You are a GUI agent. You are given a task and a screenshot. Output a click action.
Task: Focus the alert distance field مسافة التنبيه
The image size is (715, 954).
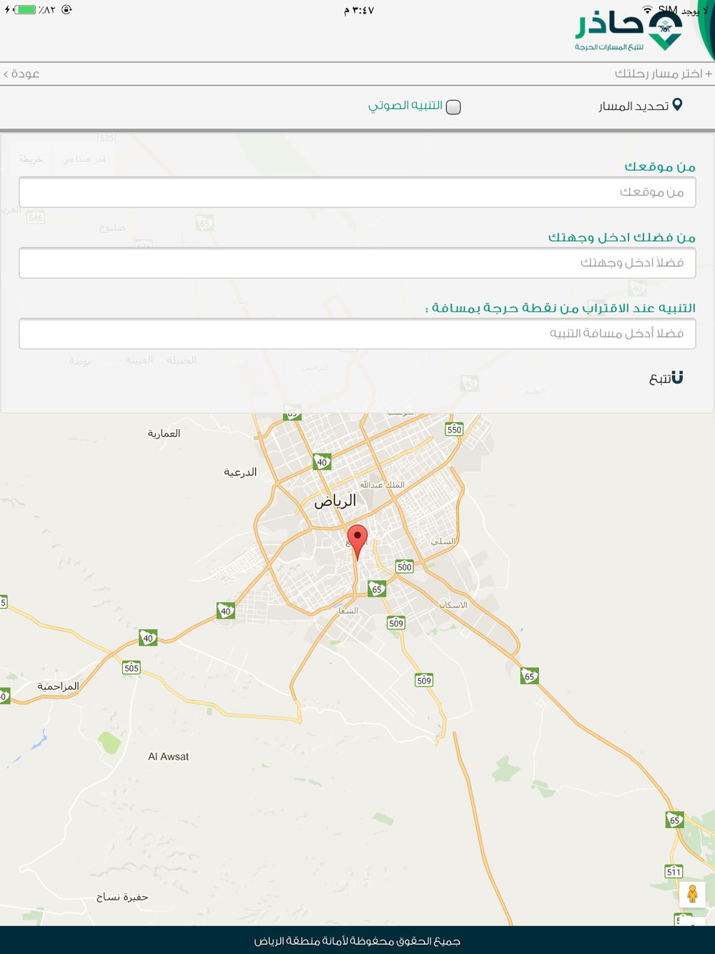pyautogui.click(x=357, y=333)
